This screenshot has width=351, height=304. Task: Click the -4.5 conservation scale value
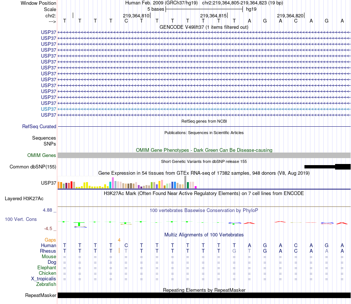[x=48, y=229]
